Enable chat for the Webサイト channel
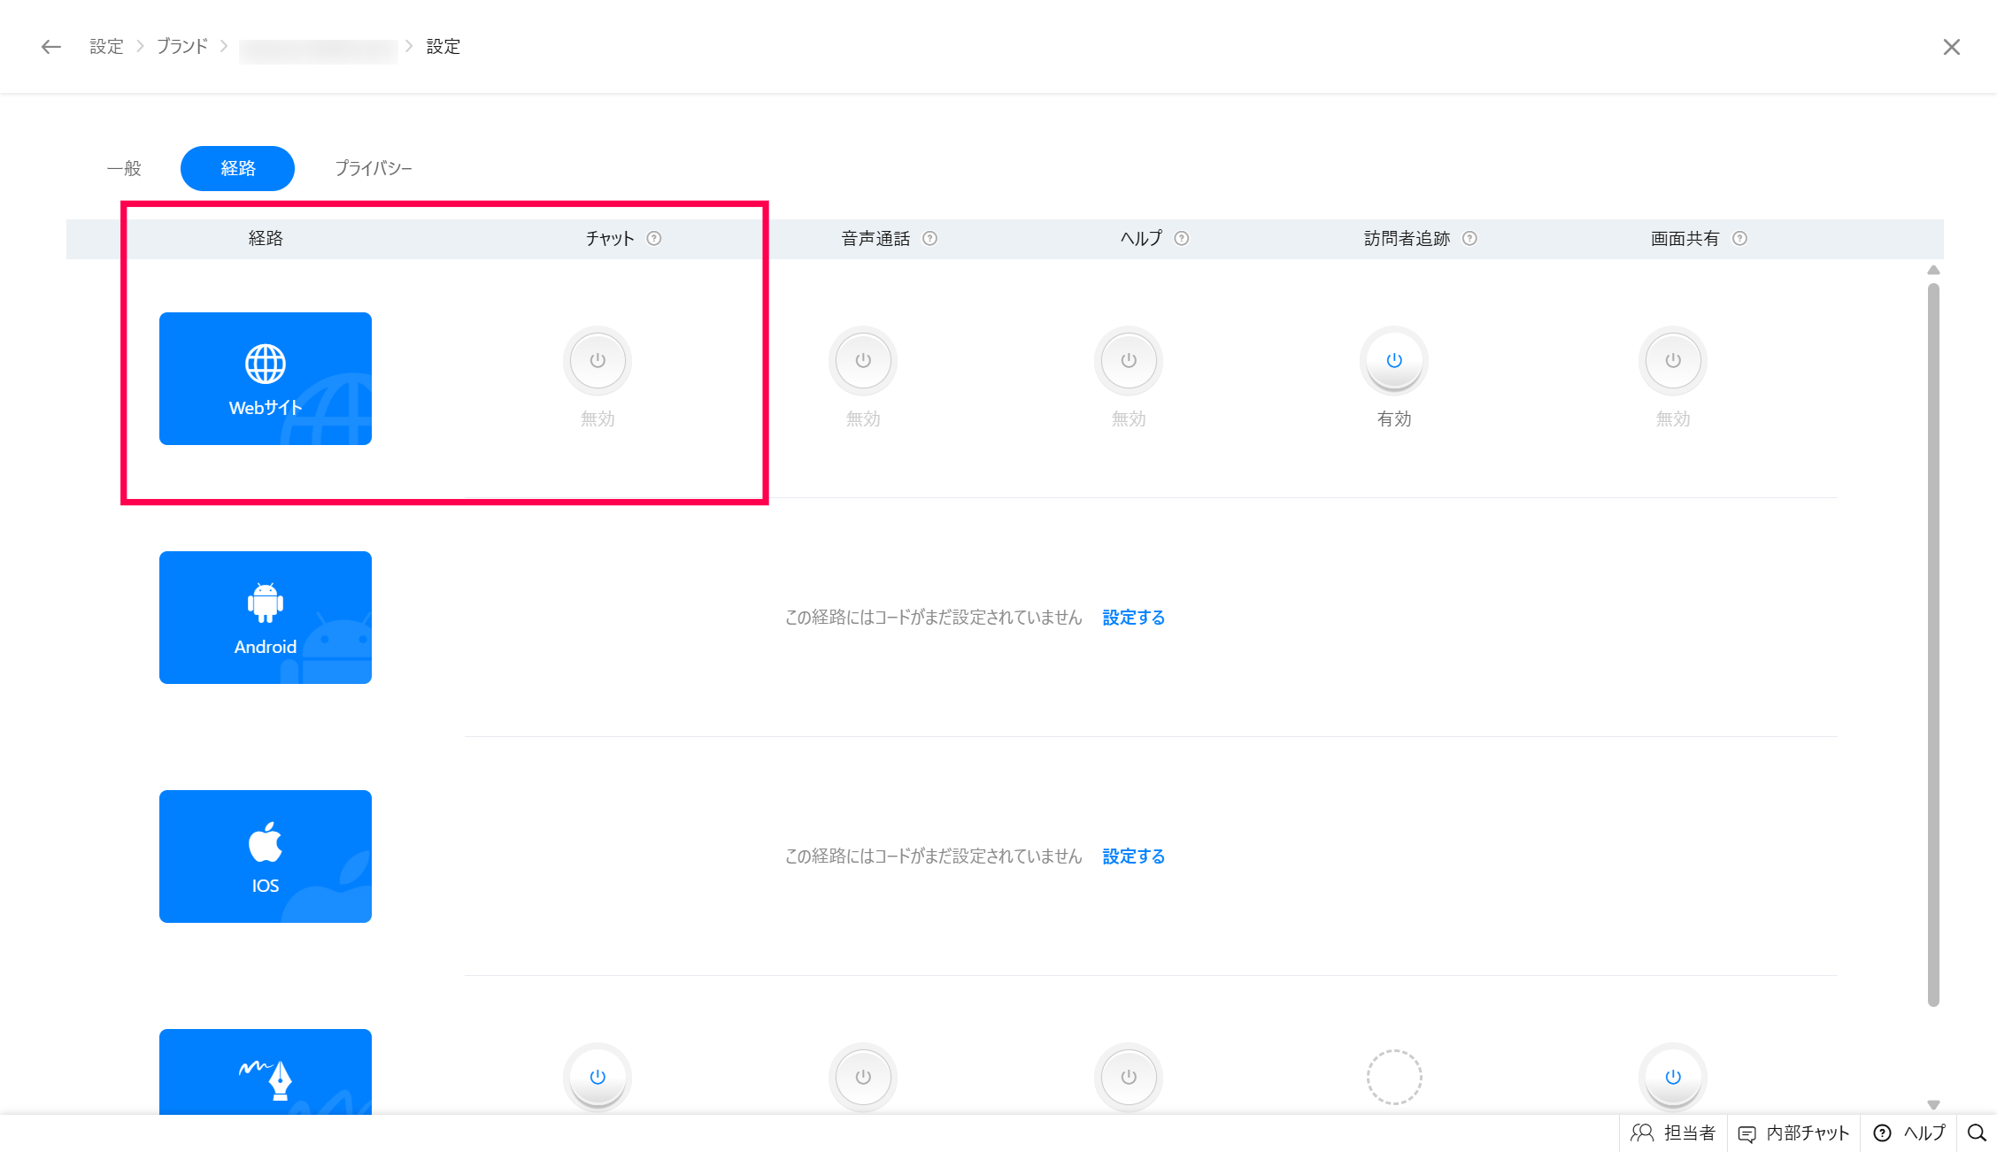1997x1152 pixels. pos(598,361)
